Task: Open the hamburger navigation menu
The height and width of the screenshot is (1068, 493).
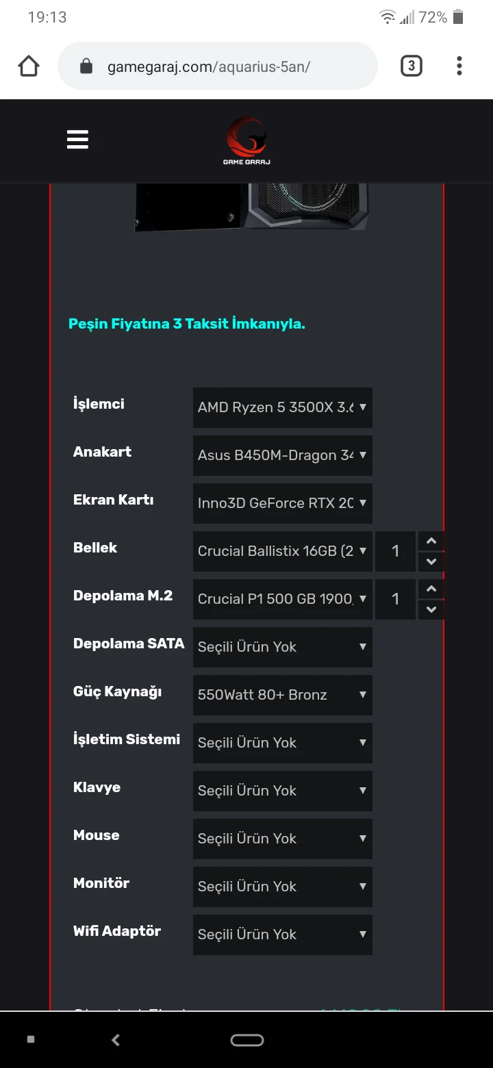Action: coord(77,140)
